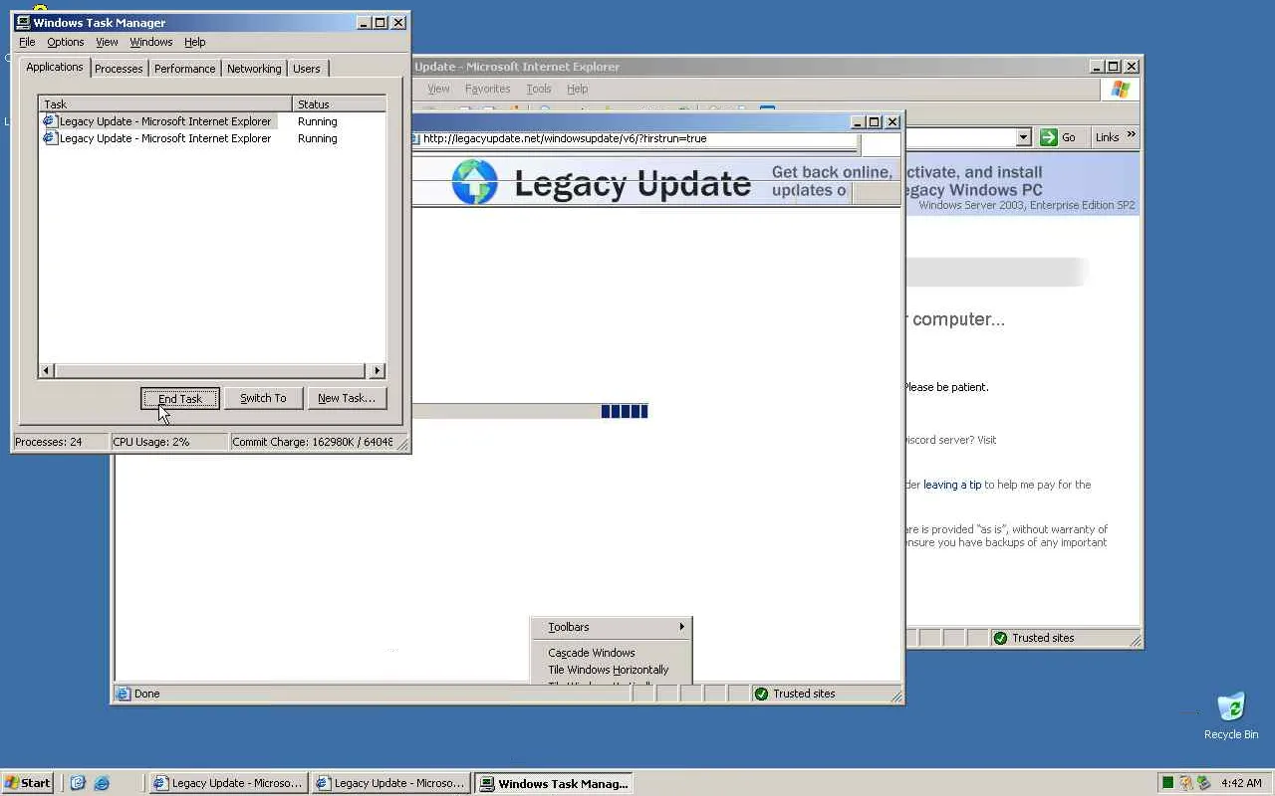Screen dimensions: 1275x796
Task: Click the Commit Charge status text
Action: tap(313, 442)
